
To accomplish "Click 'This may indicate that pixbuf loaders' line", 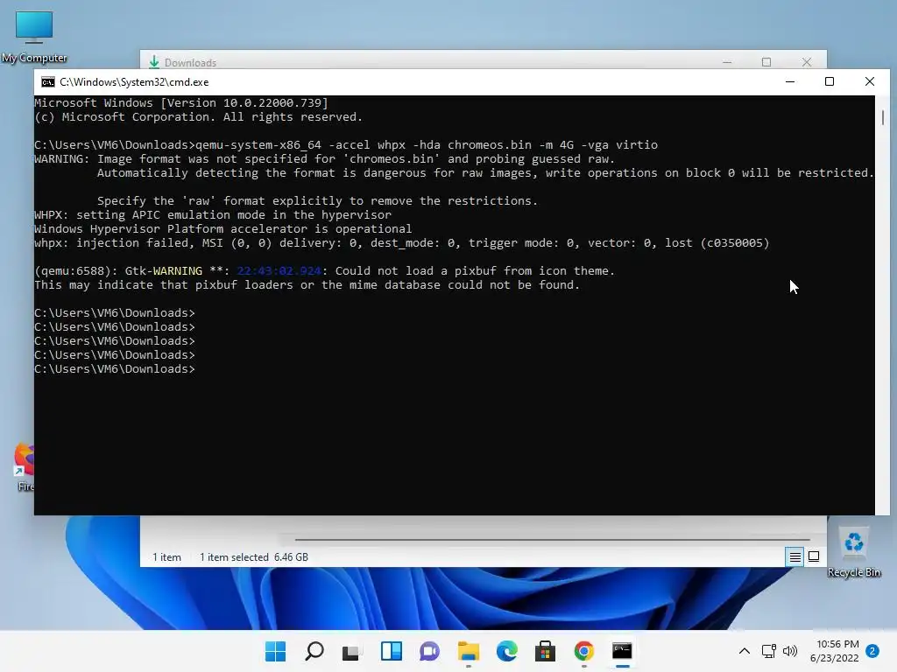I will 307,285.
